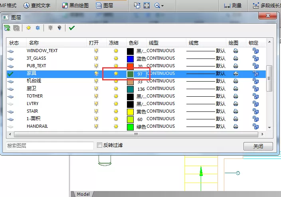The image size is (281, 197).
Task: Click yellow color swatch of STAIR layer
Action: tap(130, 112)
